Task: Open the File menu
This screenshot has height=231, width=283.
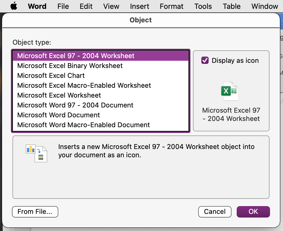Action: pyautogui.click(x=63, y=6)
